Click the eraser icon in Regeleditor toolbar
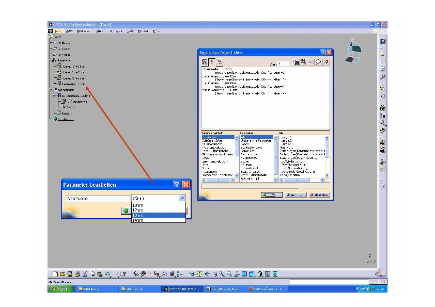 325,62
